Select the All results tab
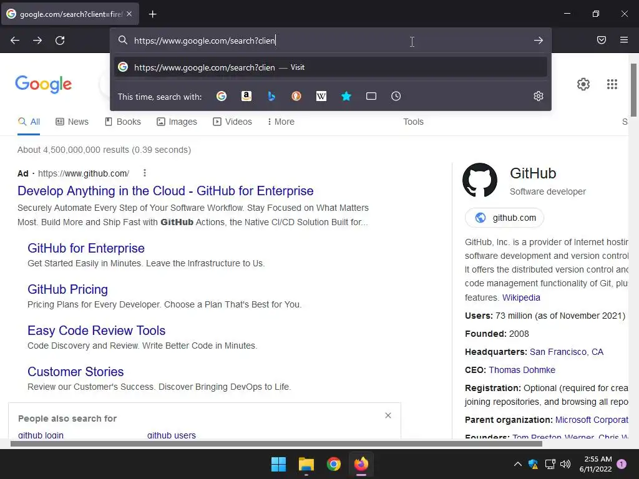639x479 pixels. [29, 122]
